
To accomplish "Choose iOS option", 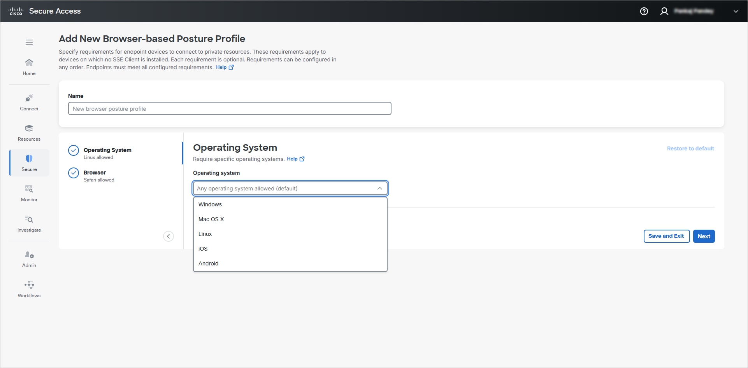I will pos(290,249).
